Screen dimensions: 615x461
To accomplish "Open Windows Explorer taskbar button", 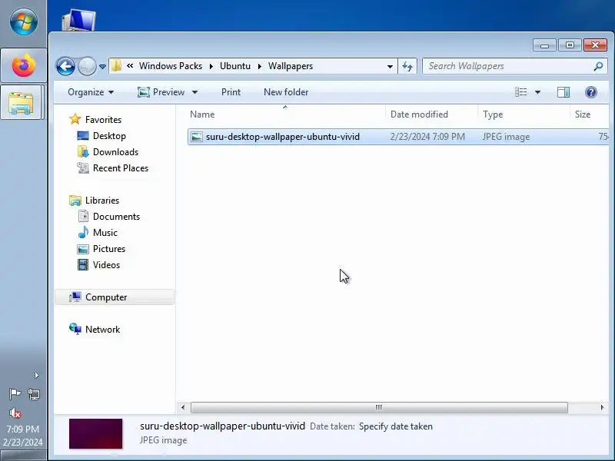I will pos(22,103).
